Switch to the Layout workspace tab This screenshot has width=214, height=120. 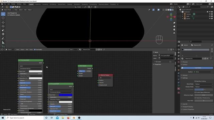(31, 4)
